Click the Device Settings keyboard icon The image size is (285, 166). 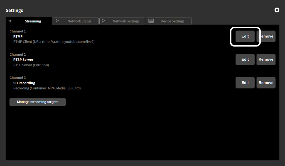(x=151, y=21)
